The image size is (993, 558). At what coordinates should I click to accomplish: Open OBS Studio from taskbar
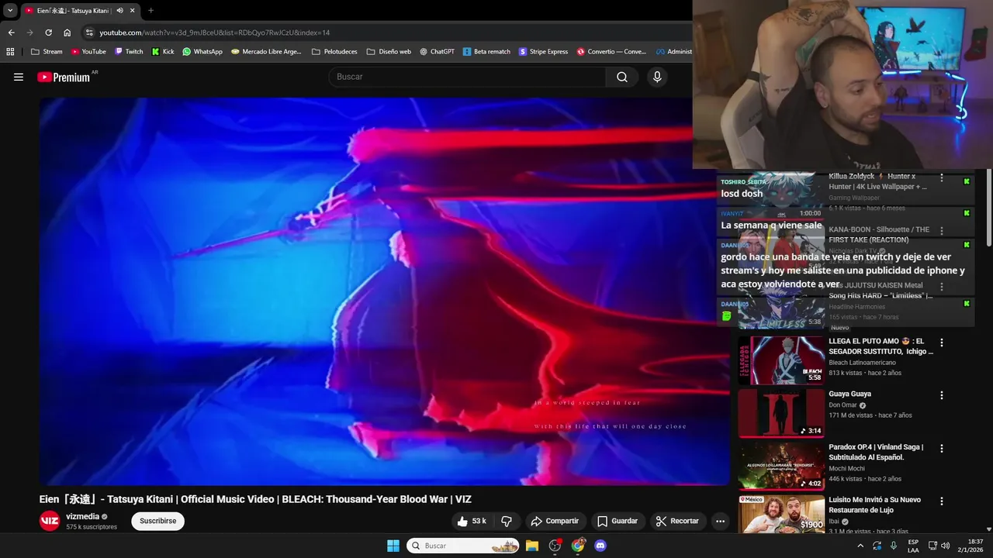point(555,546)
